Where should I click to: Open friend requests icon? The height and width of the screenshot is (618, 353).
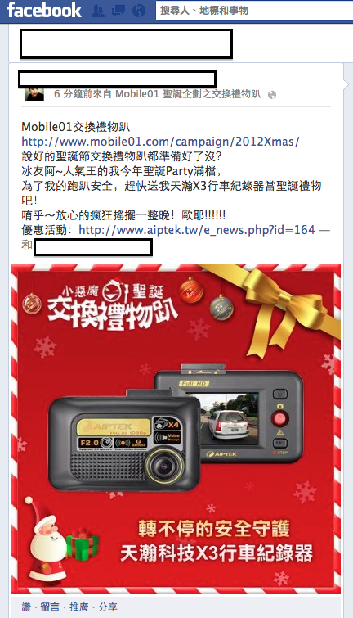click(x=98, y=11)
